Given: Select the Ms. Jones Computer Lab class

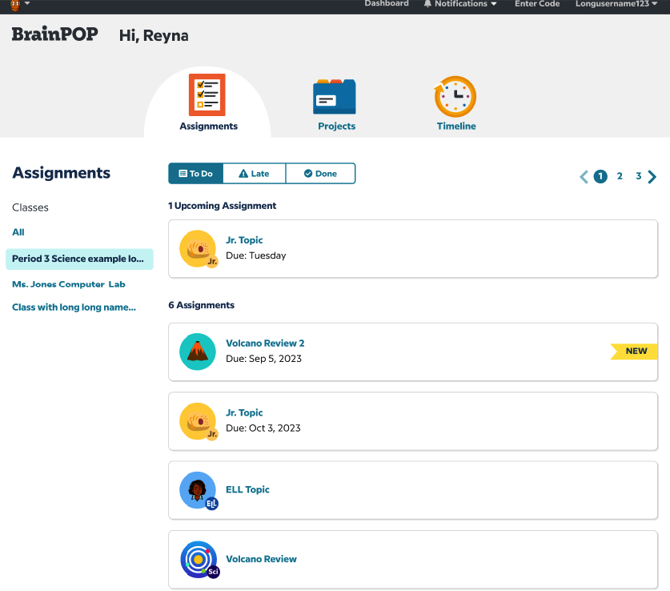Looking at the screenshot, I should click(69, 284).
